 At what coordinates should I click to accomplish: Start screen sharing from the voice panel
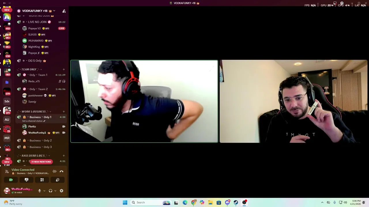pyautogui.click(x=27, y=180)
